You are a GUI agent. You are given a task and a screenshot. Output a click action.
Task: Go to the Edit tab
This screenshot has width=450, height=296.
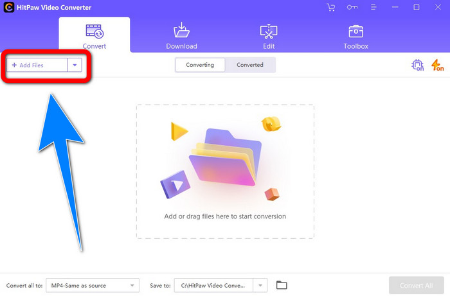point(269,37)
